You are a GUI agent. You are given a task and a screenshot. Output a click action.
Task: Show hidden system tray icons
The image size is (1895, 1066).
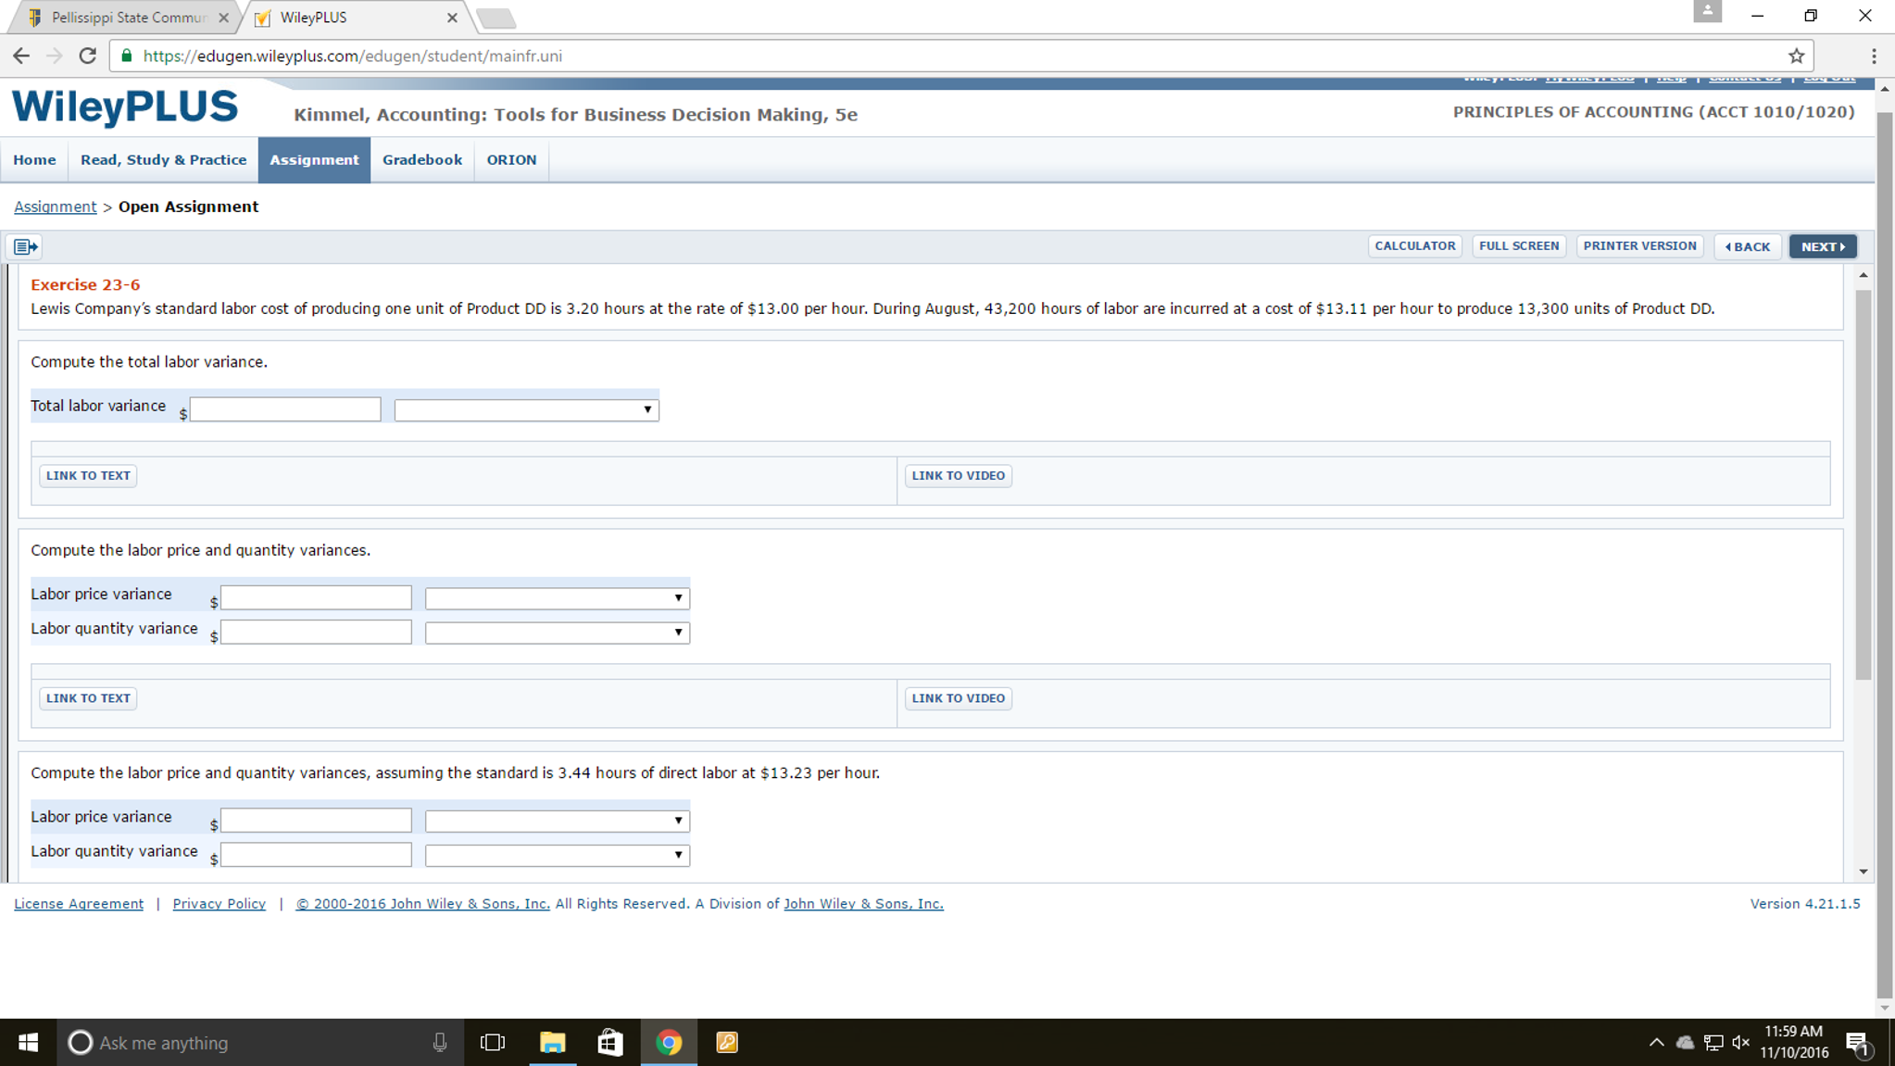(x=1656, y=1043)
